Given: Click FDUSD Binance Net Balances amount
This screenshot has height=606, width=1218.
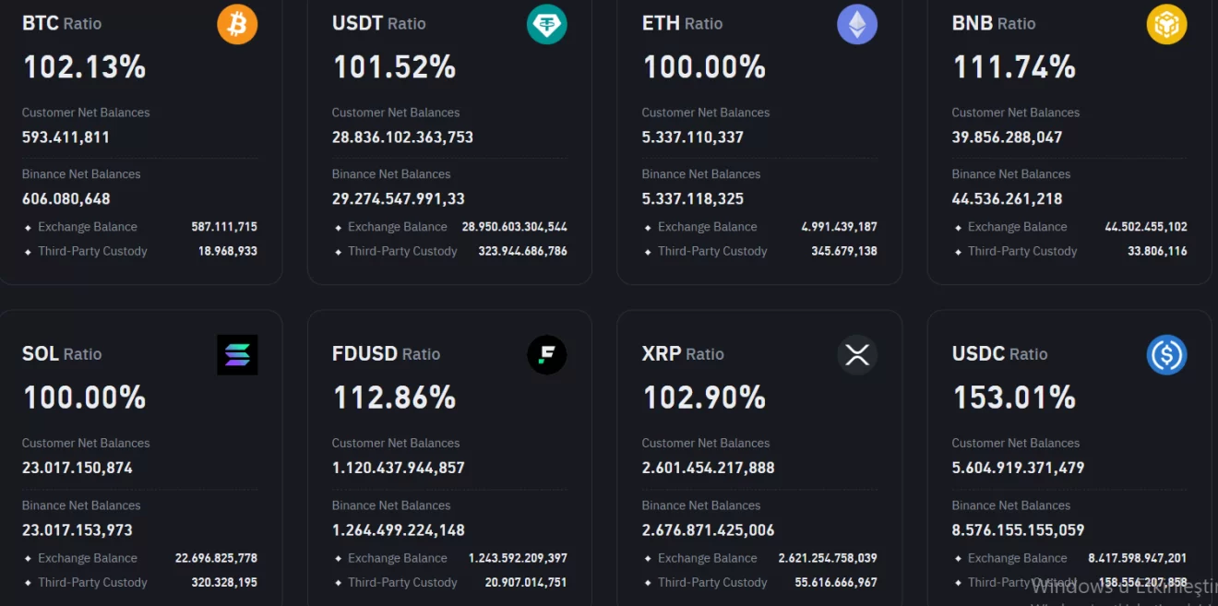Looking at the screenshot, I should (x=398, y=530).
